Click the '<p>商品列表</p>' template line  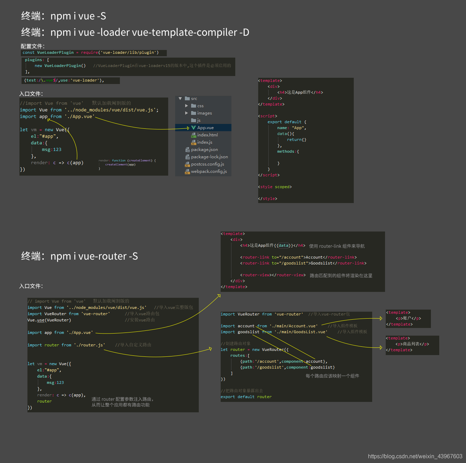coord(412,344)
